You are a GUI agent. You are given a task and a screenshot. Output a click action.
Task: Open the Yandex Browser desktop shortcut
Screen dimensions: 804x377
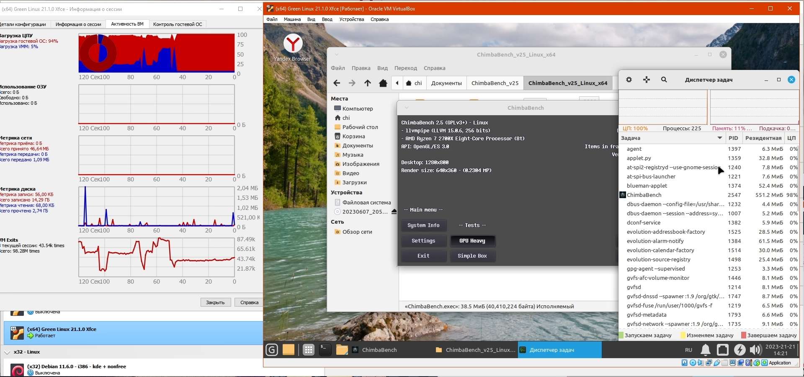(x=293, y=48)
